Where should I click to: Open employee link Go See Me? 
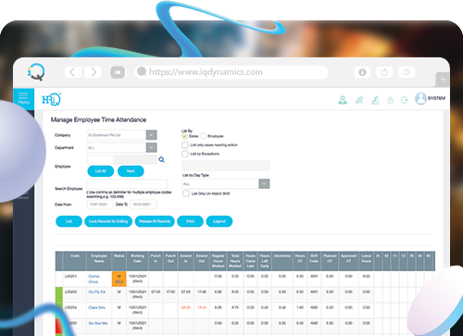pyautogui.click(x=98, y=323)
